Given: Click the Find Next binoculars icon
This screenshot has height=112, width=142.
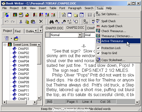Looking at the screenshot, I should [57, 22].
